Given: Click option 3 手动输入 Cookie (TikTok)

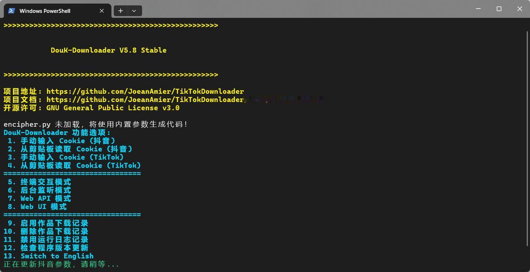Looking at the screenshot, I should click(x=66, y=157).
